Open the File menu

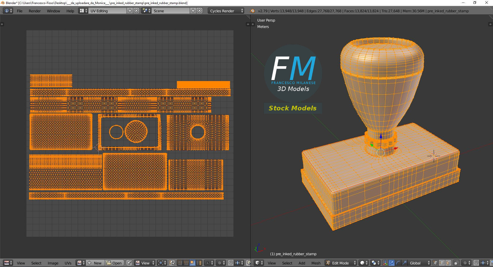(x=20, y=11)
